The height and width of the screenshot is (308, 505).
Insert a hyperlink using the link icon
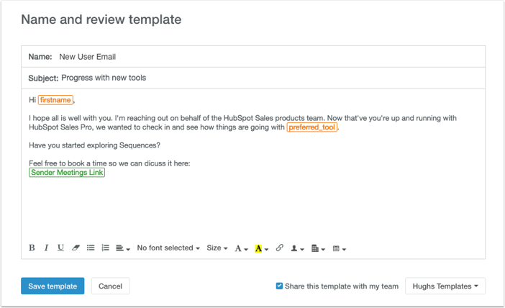280,248
